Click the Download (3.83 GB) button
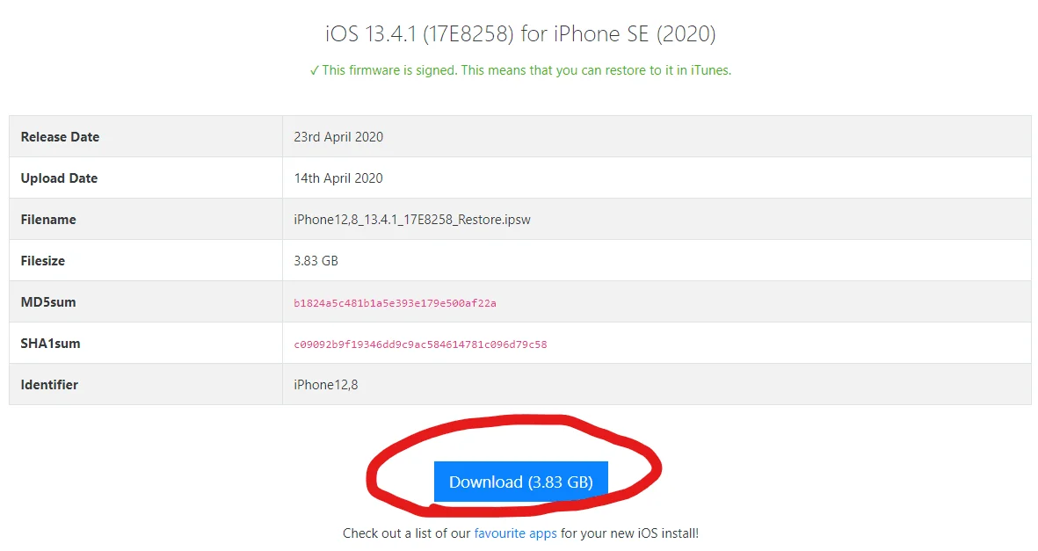Image resolution: width=1038 pixels, height=551 pixels. pos(521,482)
